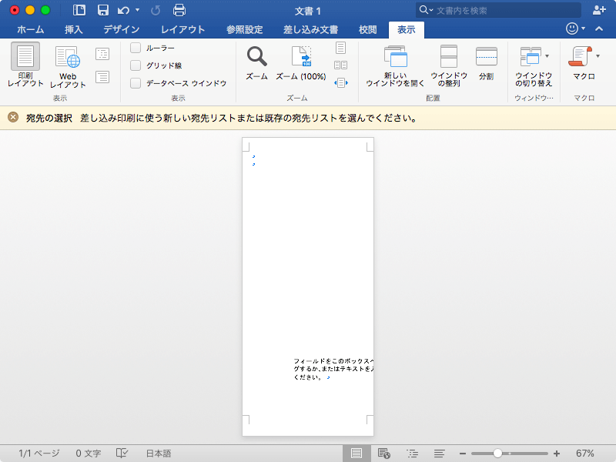
Task: Select Outline view button in status bar
Action: click(x=412, y=454)
